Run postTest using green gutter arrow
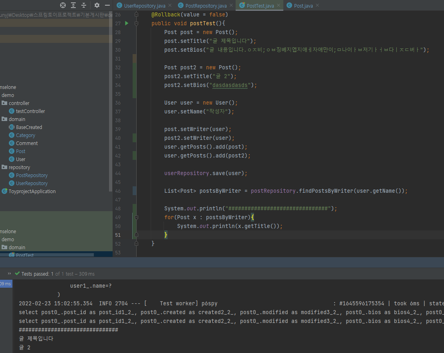 pyautogui.click(x=127, y=23)
